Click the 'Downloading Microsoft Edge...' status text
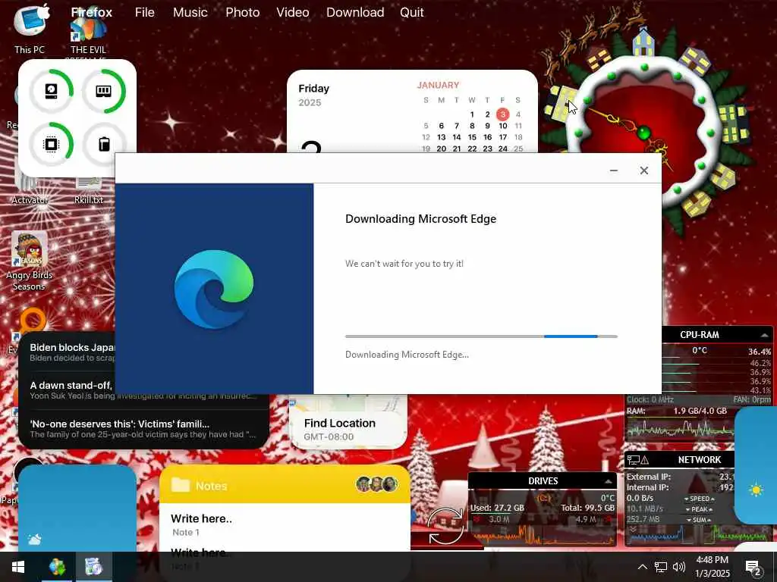 click(x=407, y=355)
